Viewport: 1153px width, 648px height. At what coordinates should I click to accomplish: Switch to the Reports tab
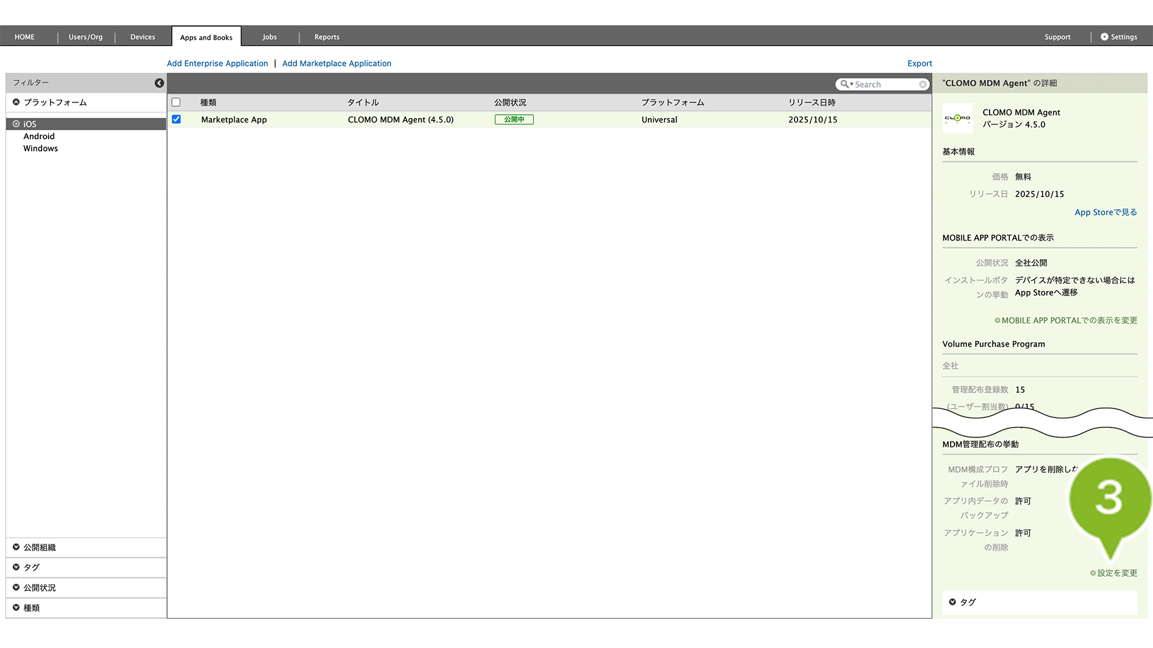tap(327, 37)
